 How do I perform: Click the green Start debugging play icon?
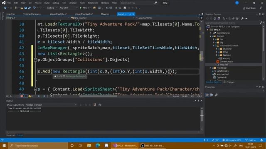[x=81, y=8]
